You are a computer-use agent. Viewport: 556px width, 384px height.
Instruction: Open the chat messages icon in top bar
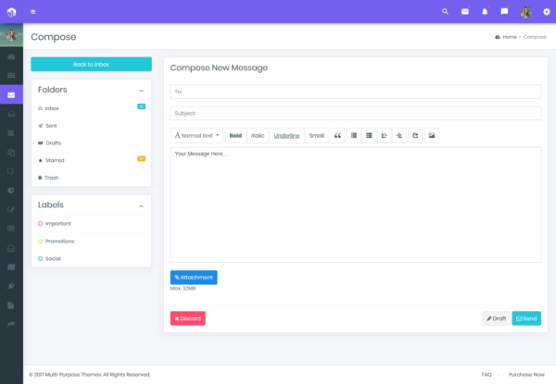pos(504,12)
